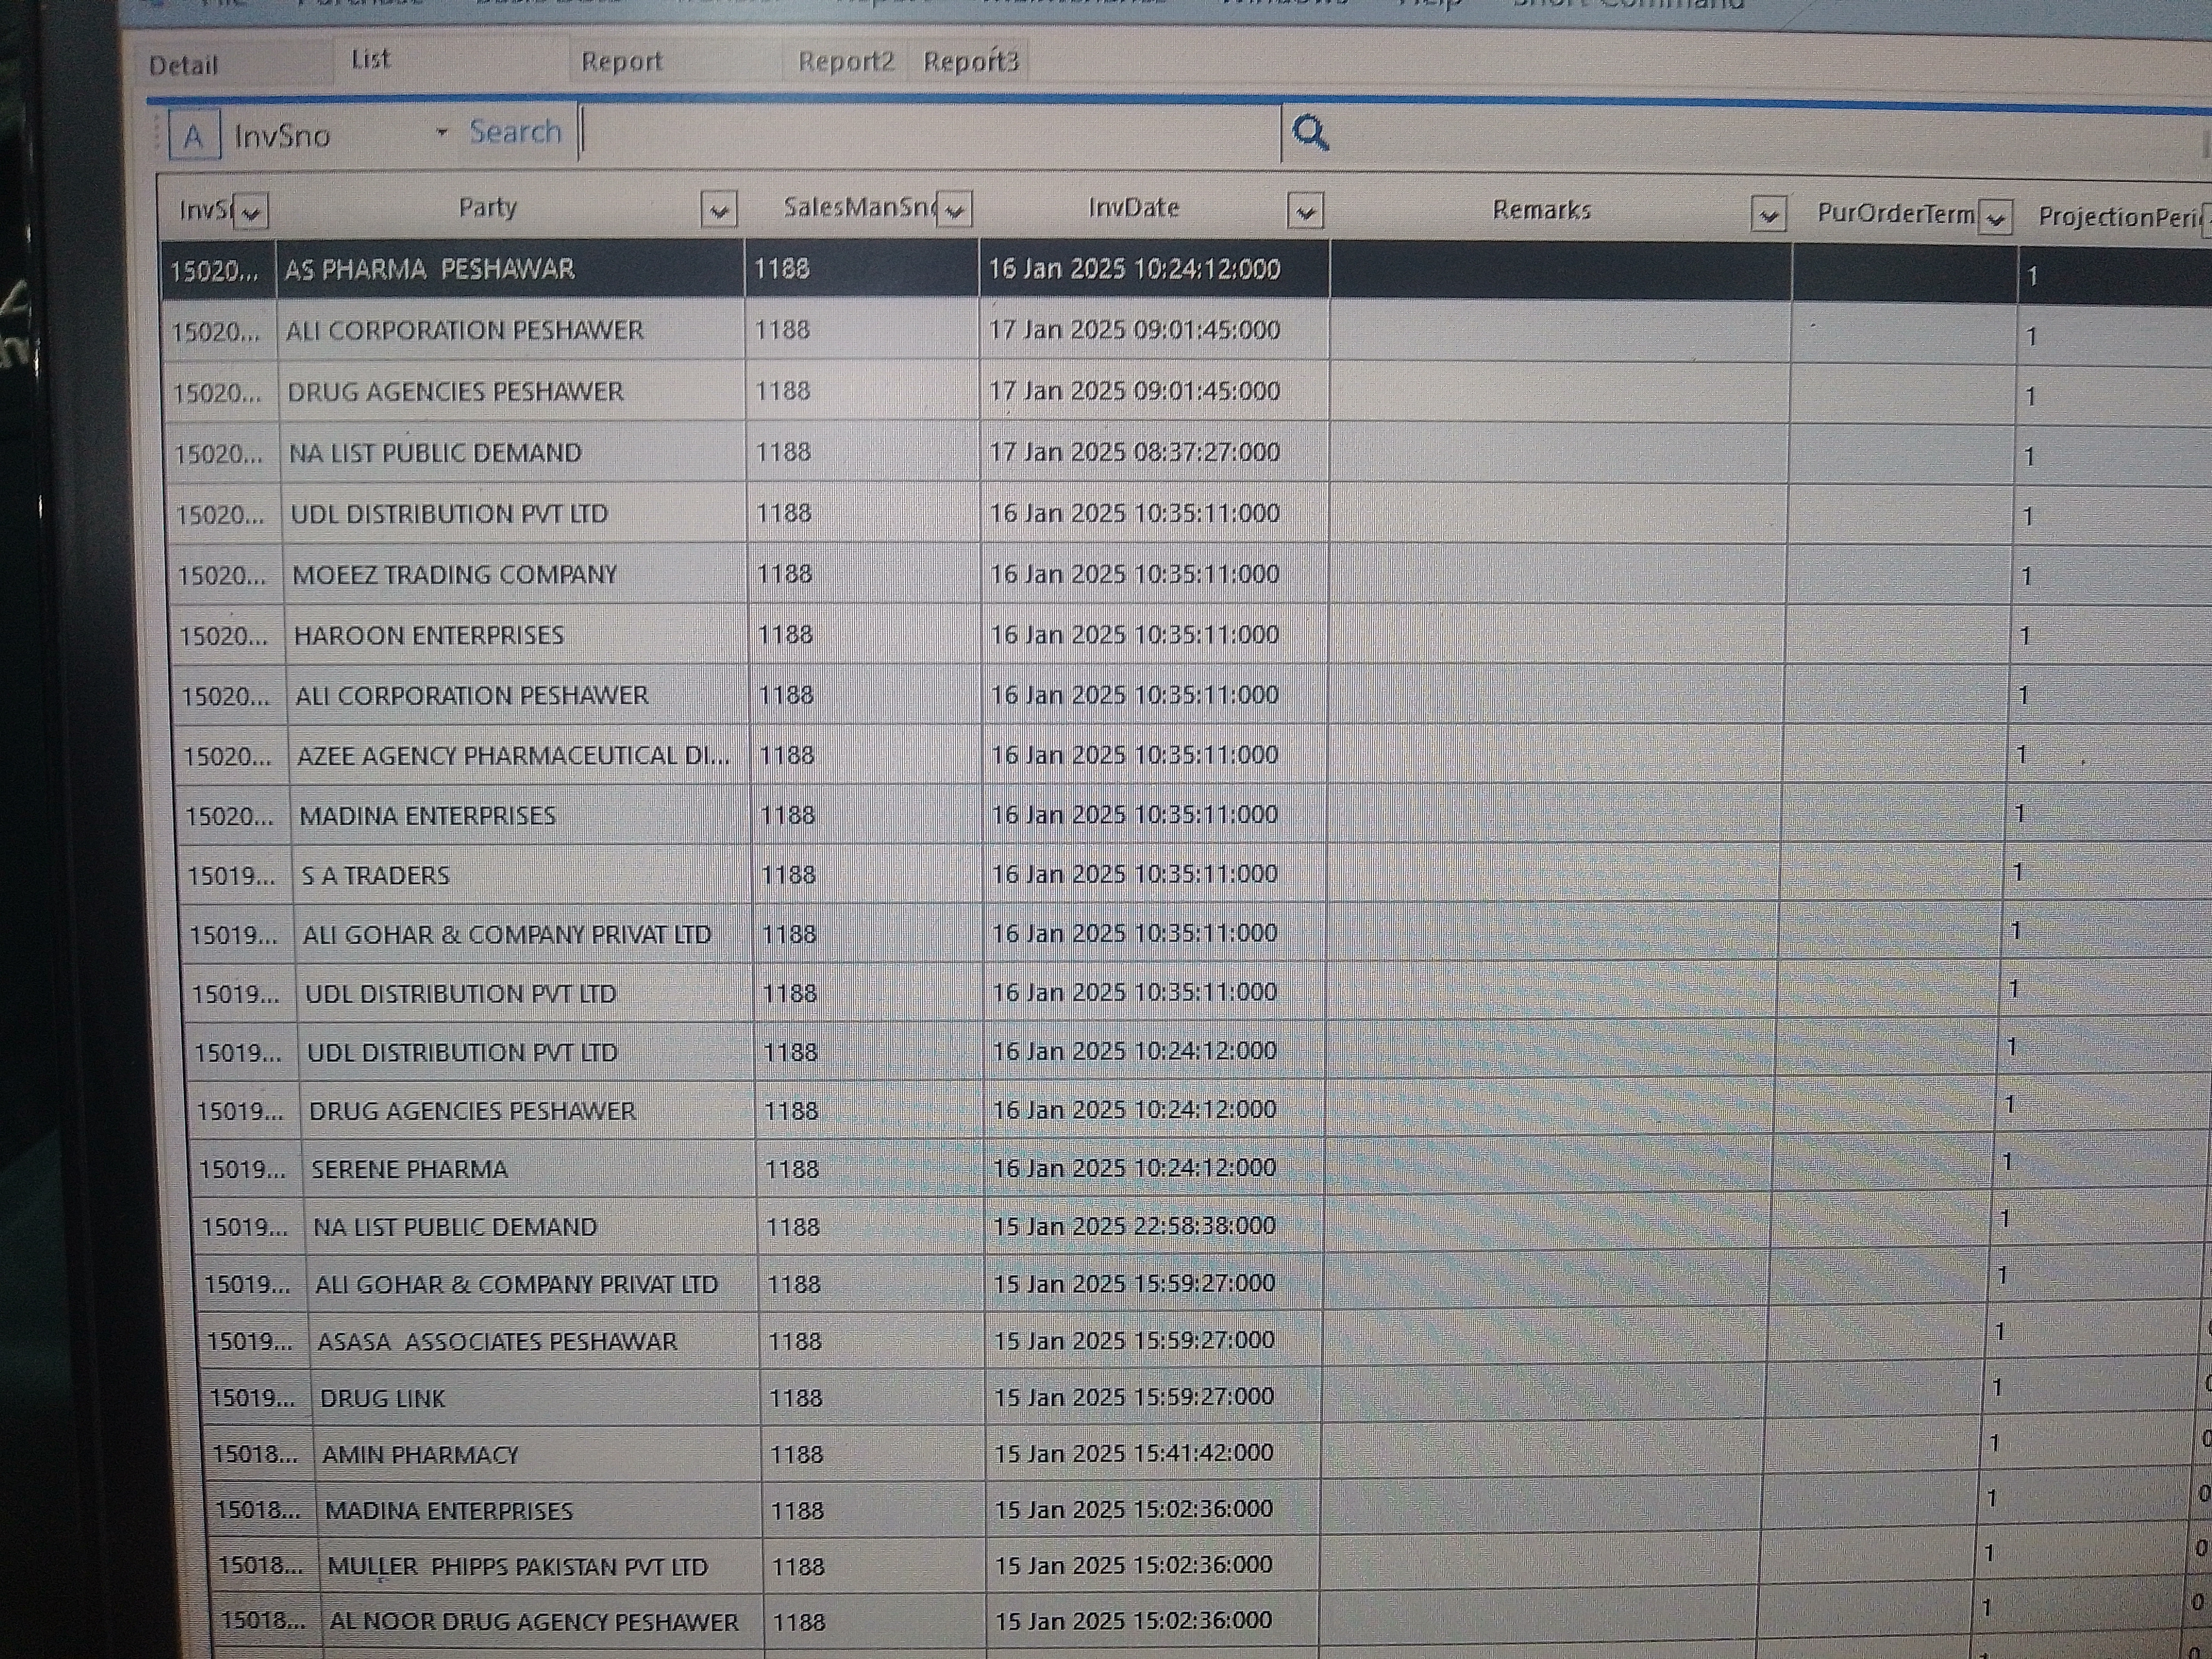
Task: Click the 'A' icon beside InvSno
Action: tap(194, 135)
